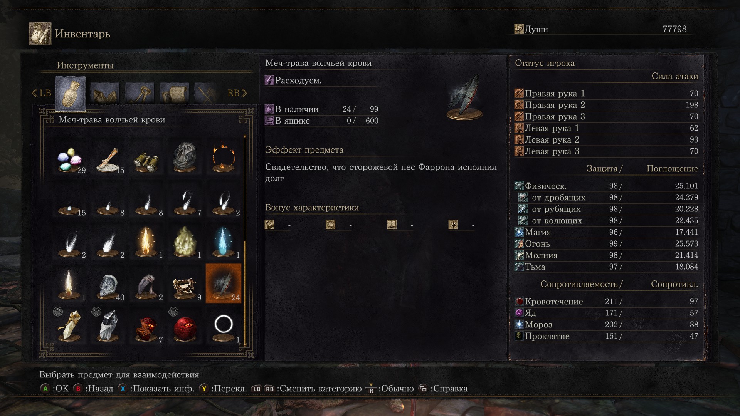
Task: Switch to the keys category tab
Action: pos(140,93)
